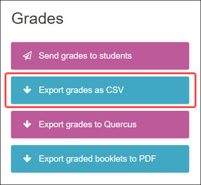Click blank pink area of Send grades button
This screenshot has height=185, width=201.
click(160, 56)
